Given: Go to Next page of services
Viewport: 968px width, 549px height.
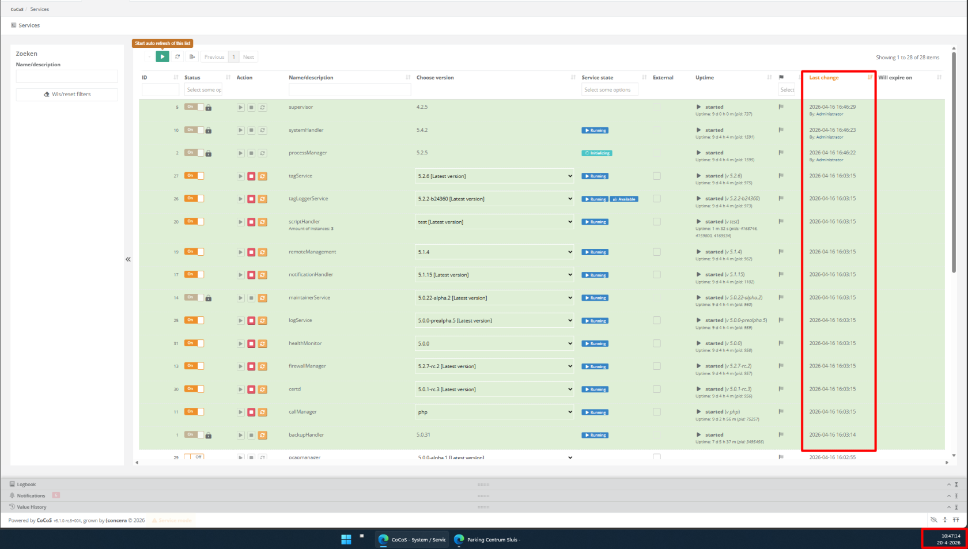Looking at the screenshot, I should (x=248, y=56).
